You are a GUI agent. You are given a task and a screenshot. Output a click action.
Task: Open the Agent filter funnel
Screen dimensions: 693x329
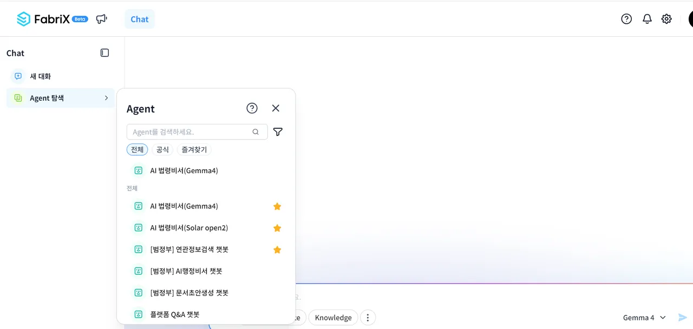click(278, 132)
